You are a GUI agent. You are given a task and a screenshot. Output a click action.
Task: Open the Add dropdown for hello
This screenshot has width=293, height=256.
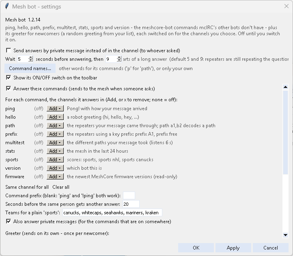coord(55,117)
